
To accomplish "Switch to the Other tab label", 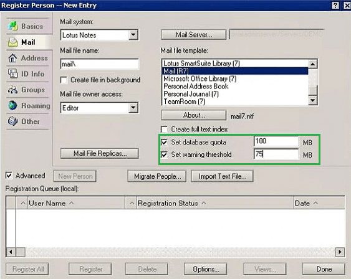I will tap(30, 121).
